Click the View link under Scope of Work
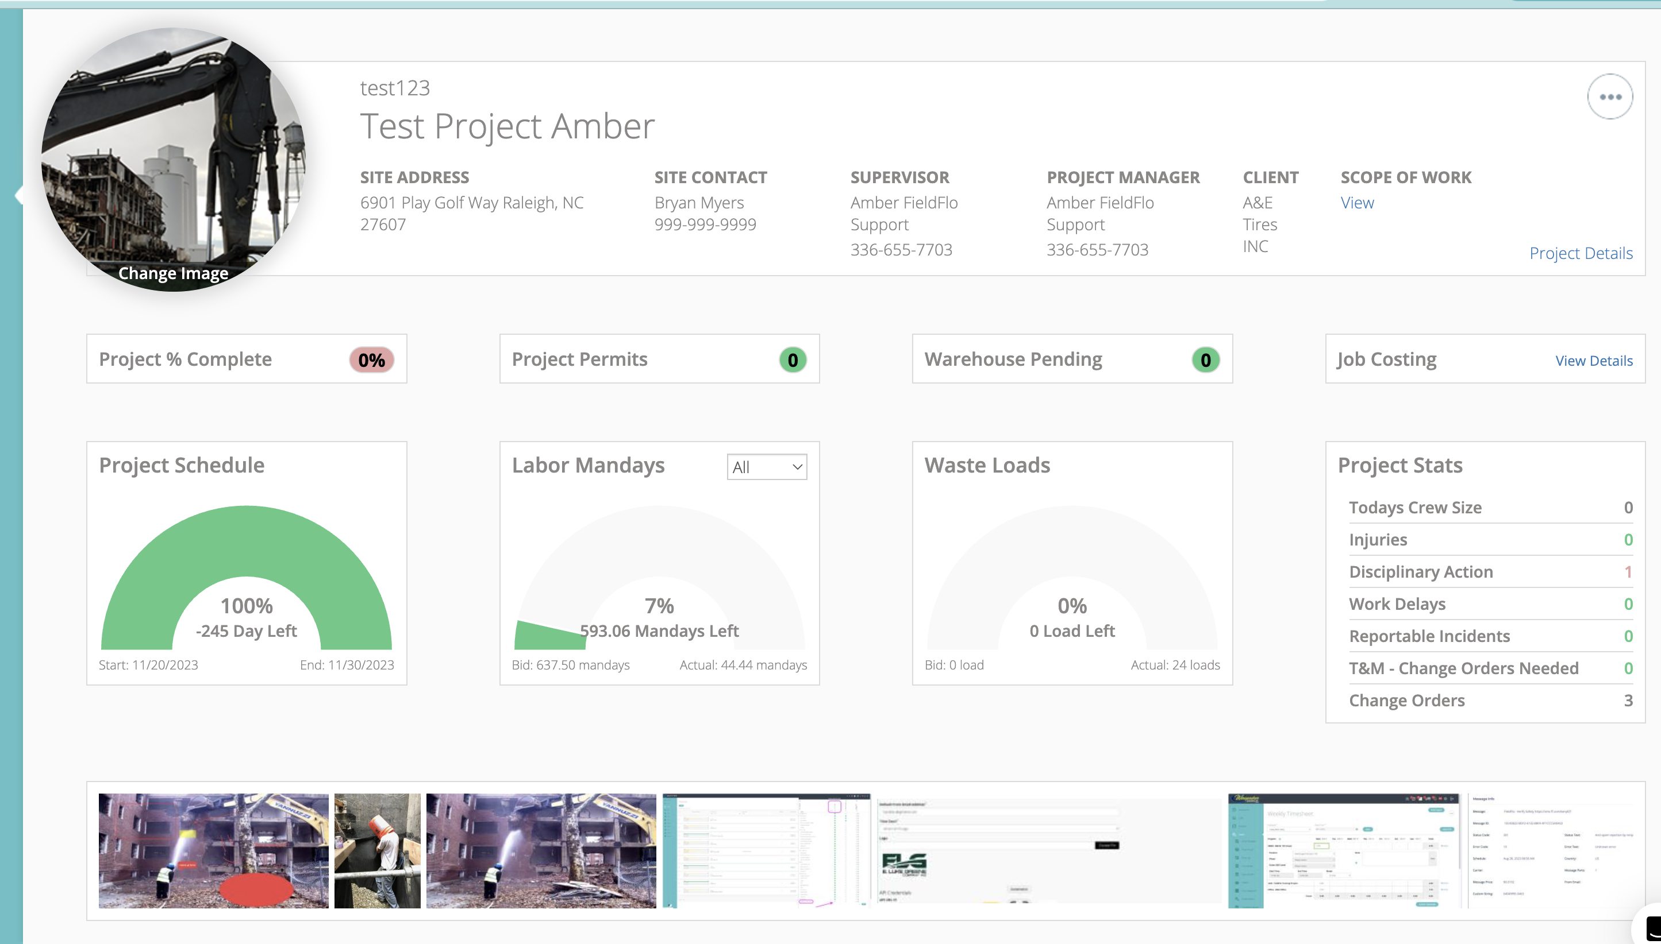 pos(1357,202)
